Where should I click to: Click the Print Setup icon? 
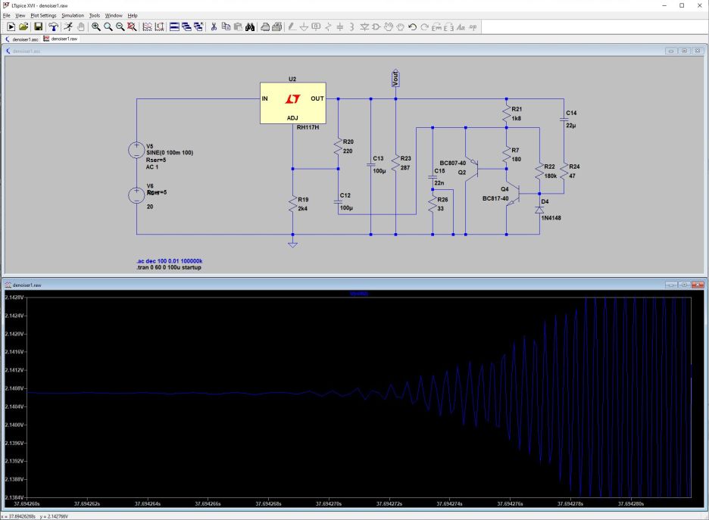pyautogui.click(x=265, y=27)
